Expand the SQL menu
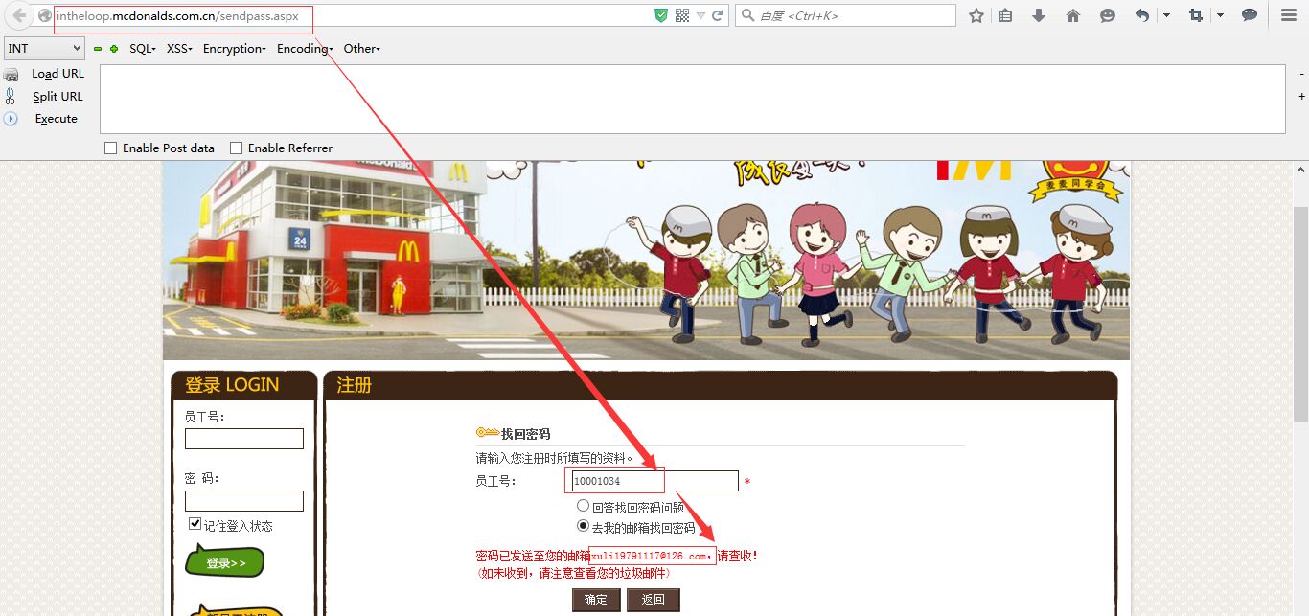 tap(142, 49)
